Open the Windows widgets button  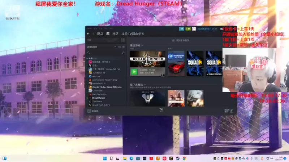4,158
